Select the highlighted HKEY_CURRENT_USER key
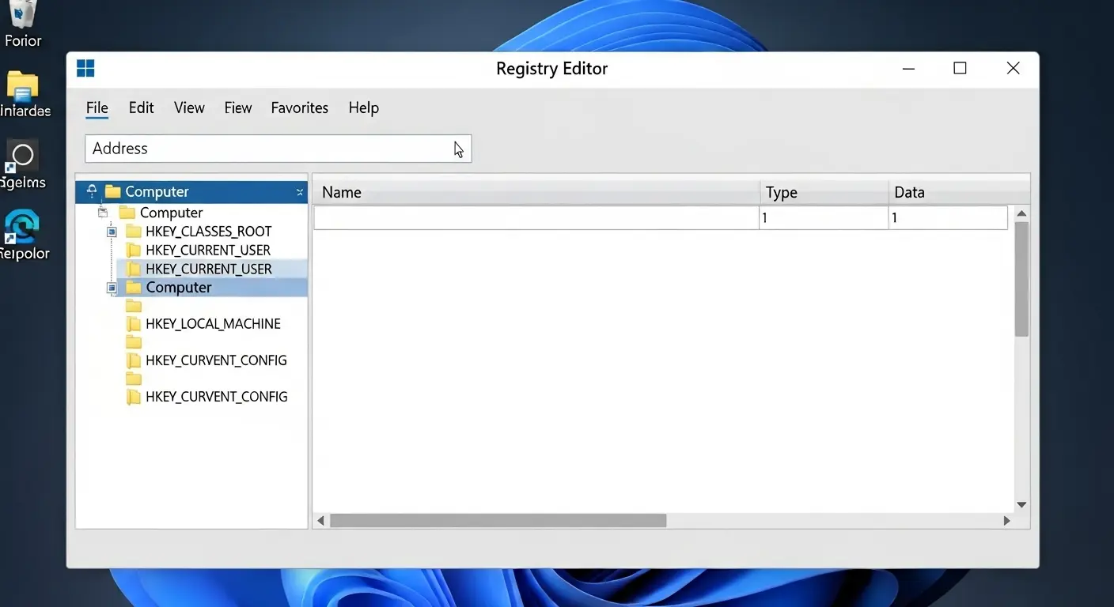 [x=208, y=269]
